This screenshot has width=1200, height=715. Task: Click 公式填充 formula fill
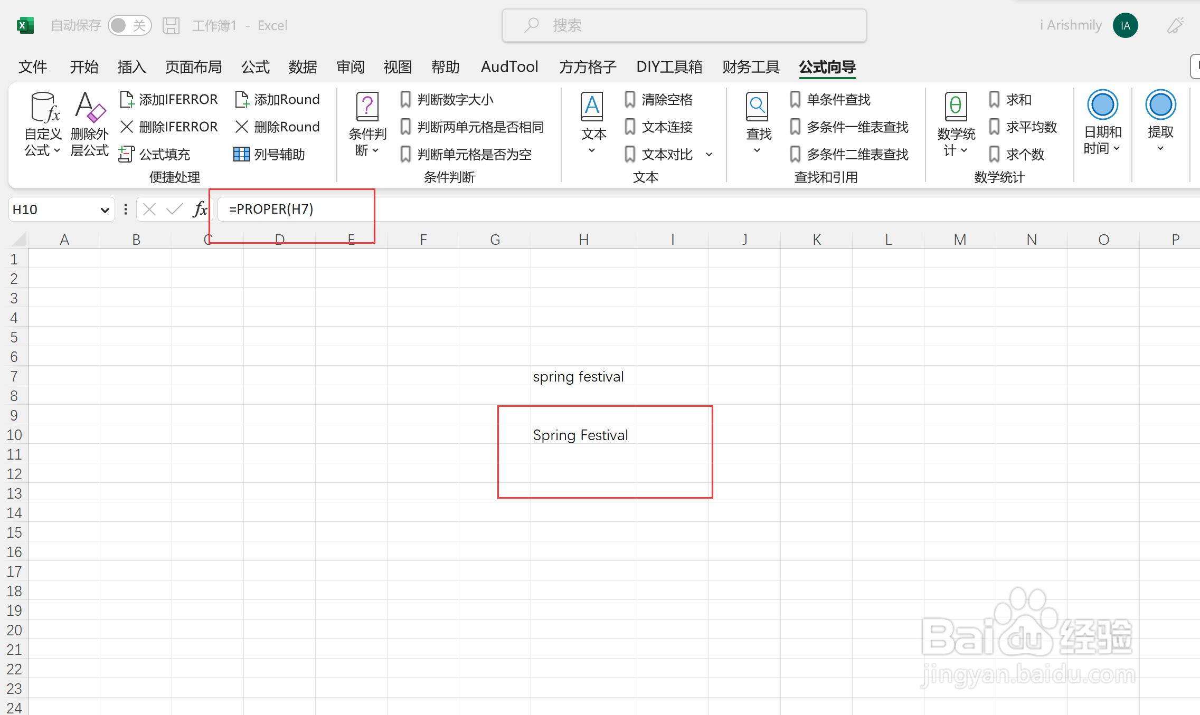pos(155,154)
